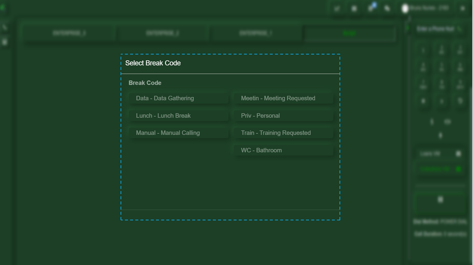Click the phone icon in left sidebar
Image resolution: width=473 pixels, height=265 pixels.
tap(5, 27)
